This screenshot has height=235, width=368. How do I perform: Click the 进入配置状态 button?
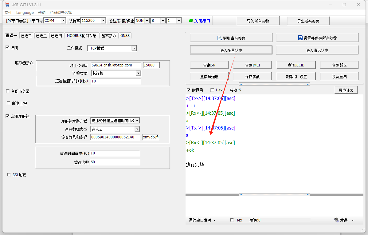point(231,50)
